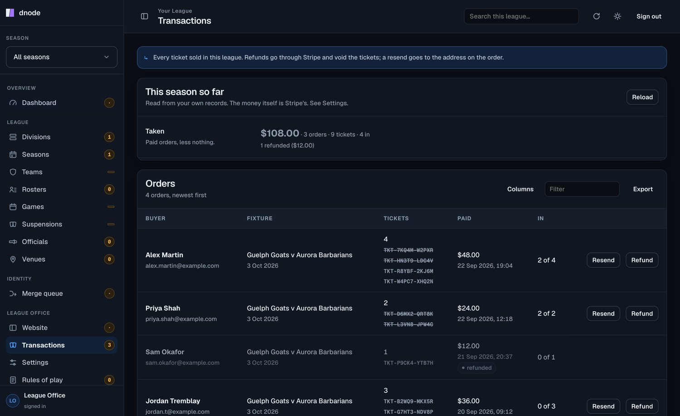
Task: Toggle the sidebar panel icon
Action: (x=145, y=16)
